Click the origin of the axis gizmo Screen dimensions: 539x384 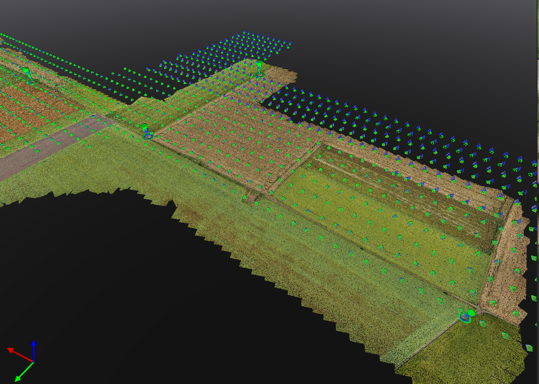pos(33,362)
